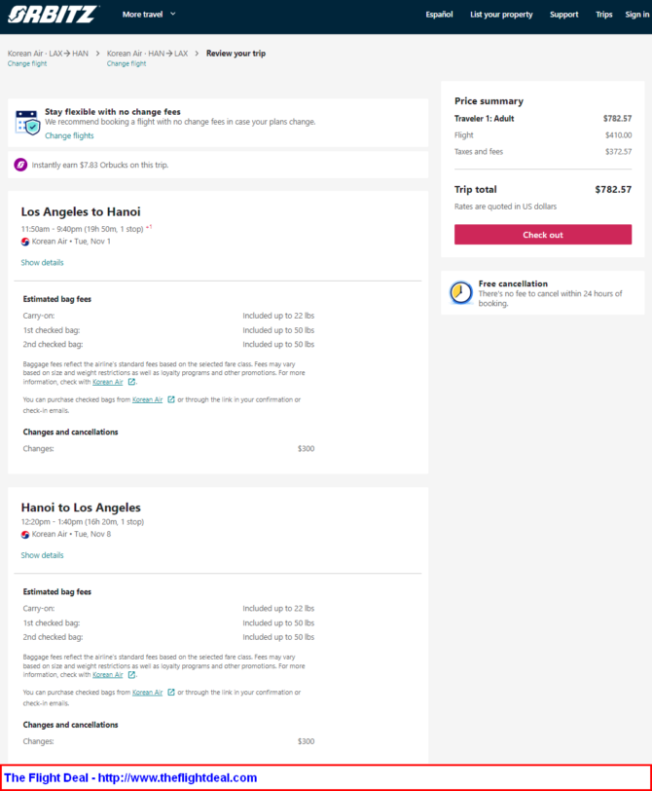The width and height of the screenshot is (652, 791).
Task: Click Sign in at top right
Action: coord(636,14)
